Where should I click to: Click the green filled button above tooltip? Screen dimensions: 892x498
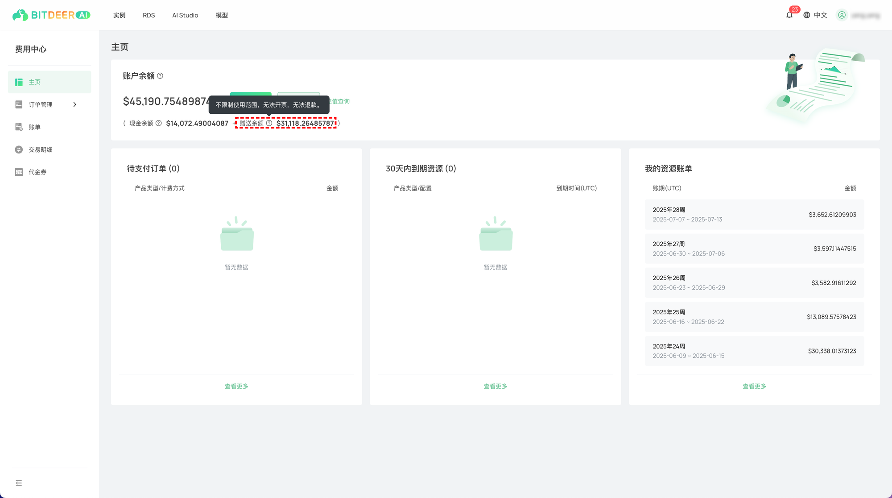click(251, 94)
